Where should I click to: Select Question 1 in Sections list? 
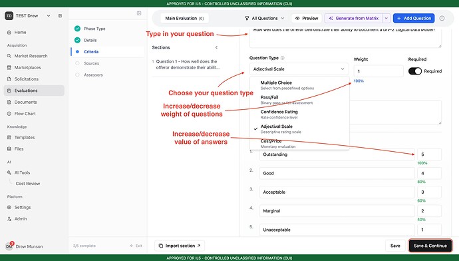[x=186, y=65]
